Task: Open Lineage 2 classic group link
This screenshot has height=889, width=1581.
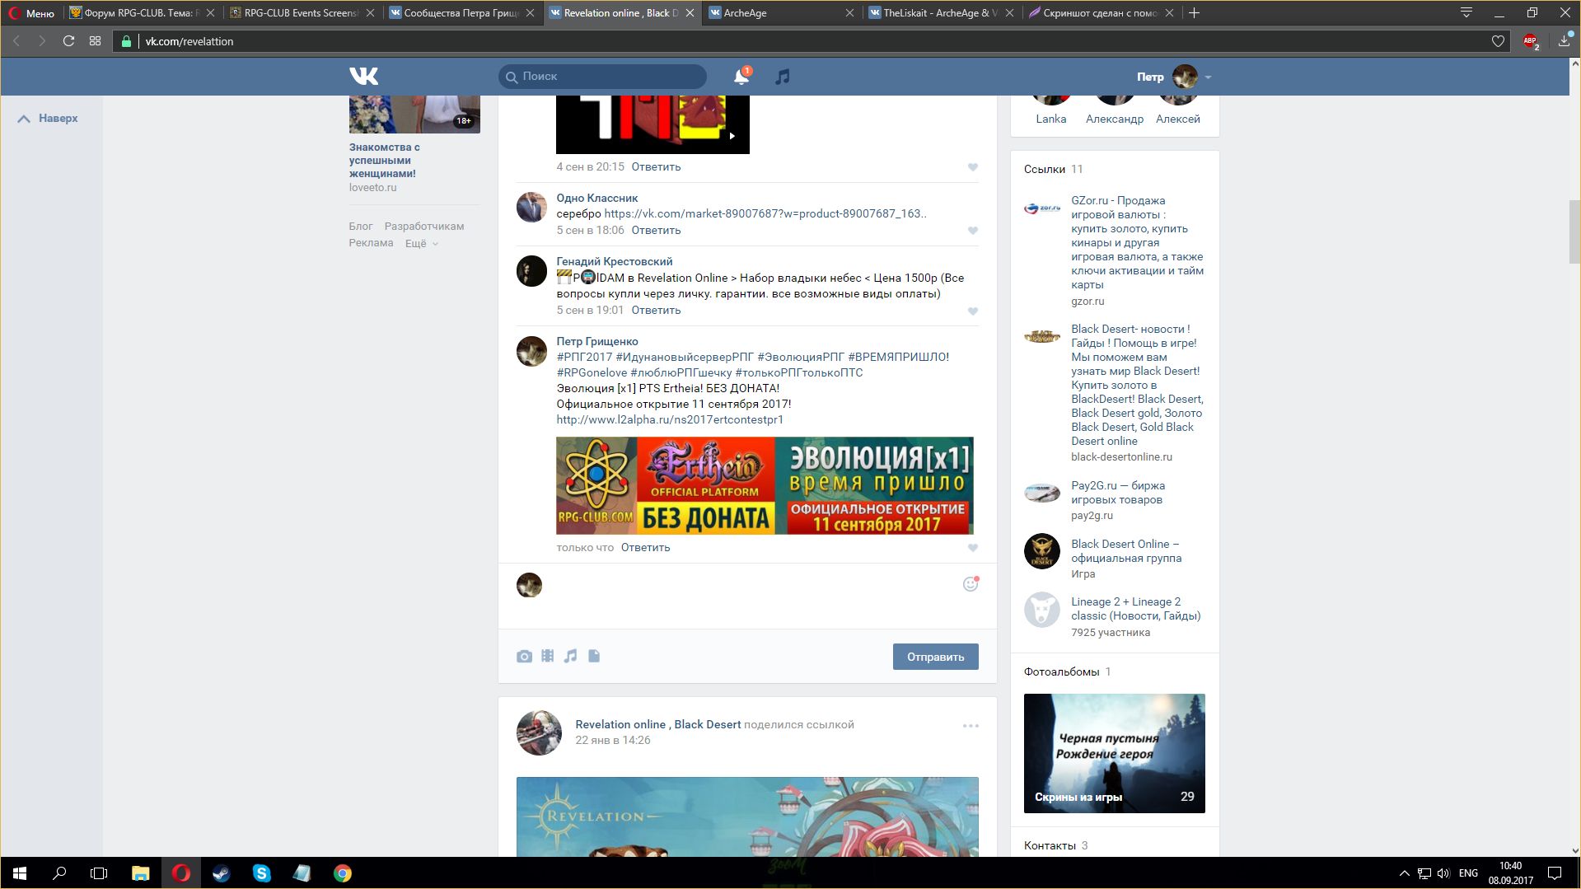Action: click(x=1135, y=609)
